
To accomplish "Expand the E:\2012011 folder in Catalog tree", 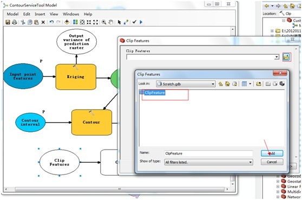I will (x=272, y=31).
